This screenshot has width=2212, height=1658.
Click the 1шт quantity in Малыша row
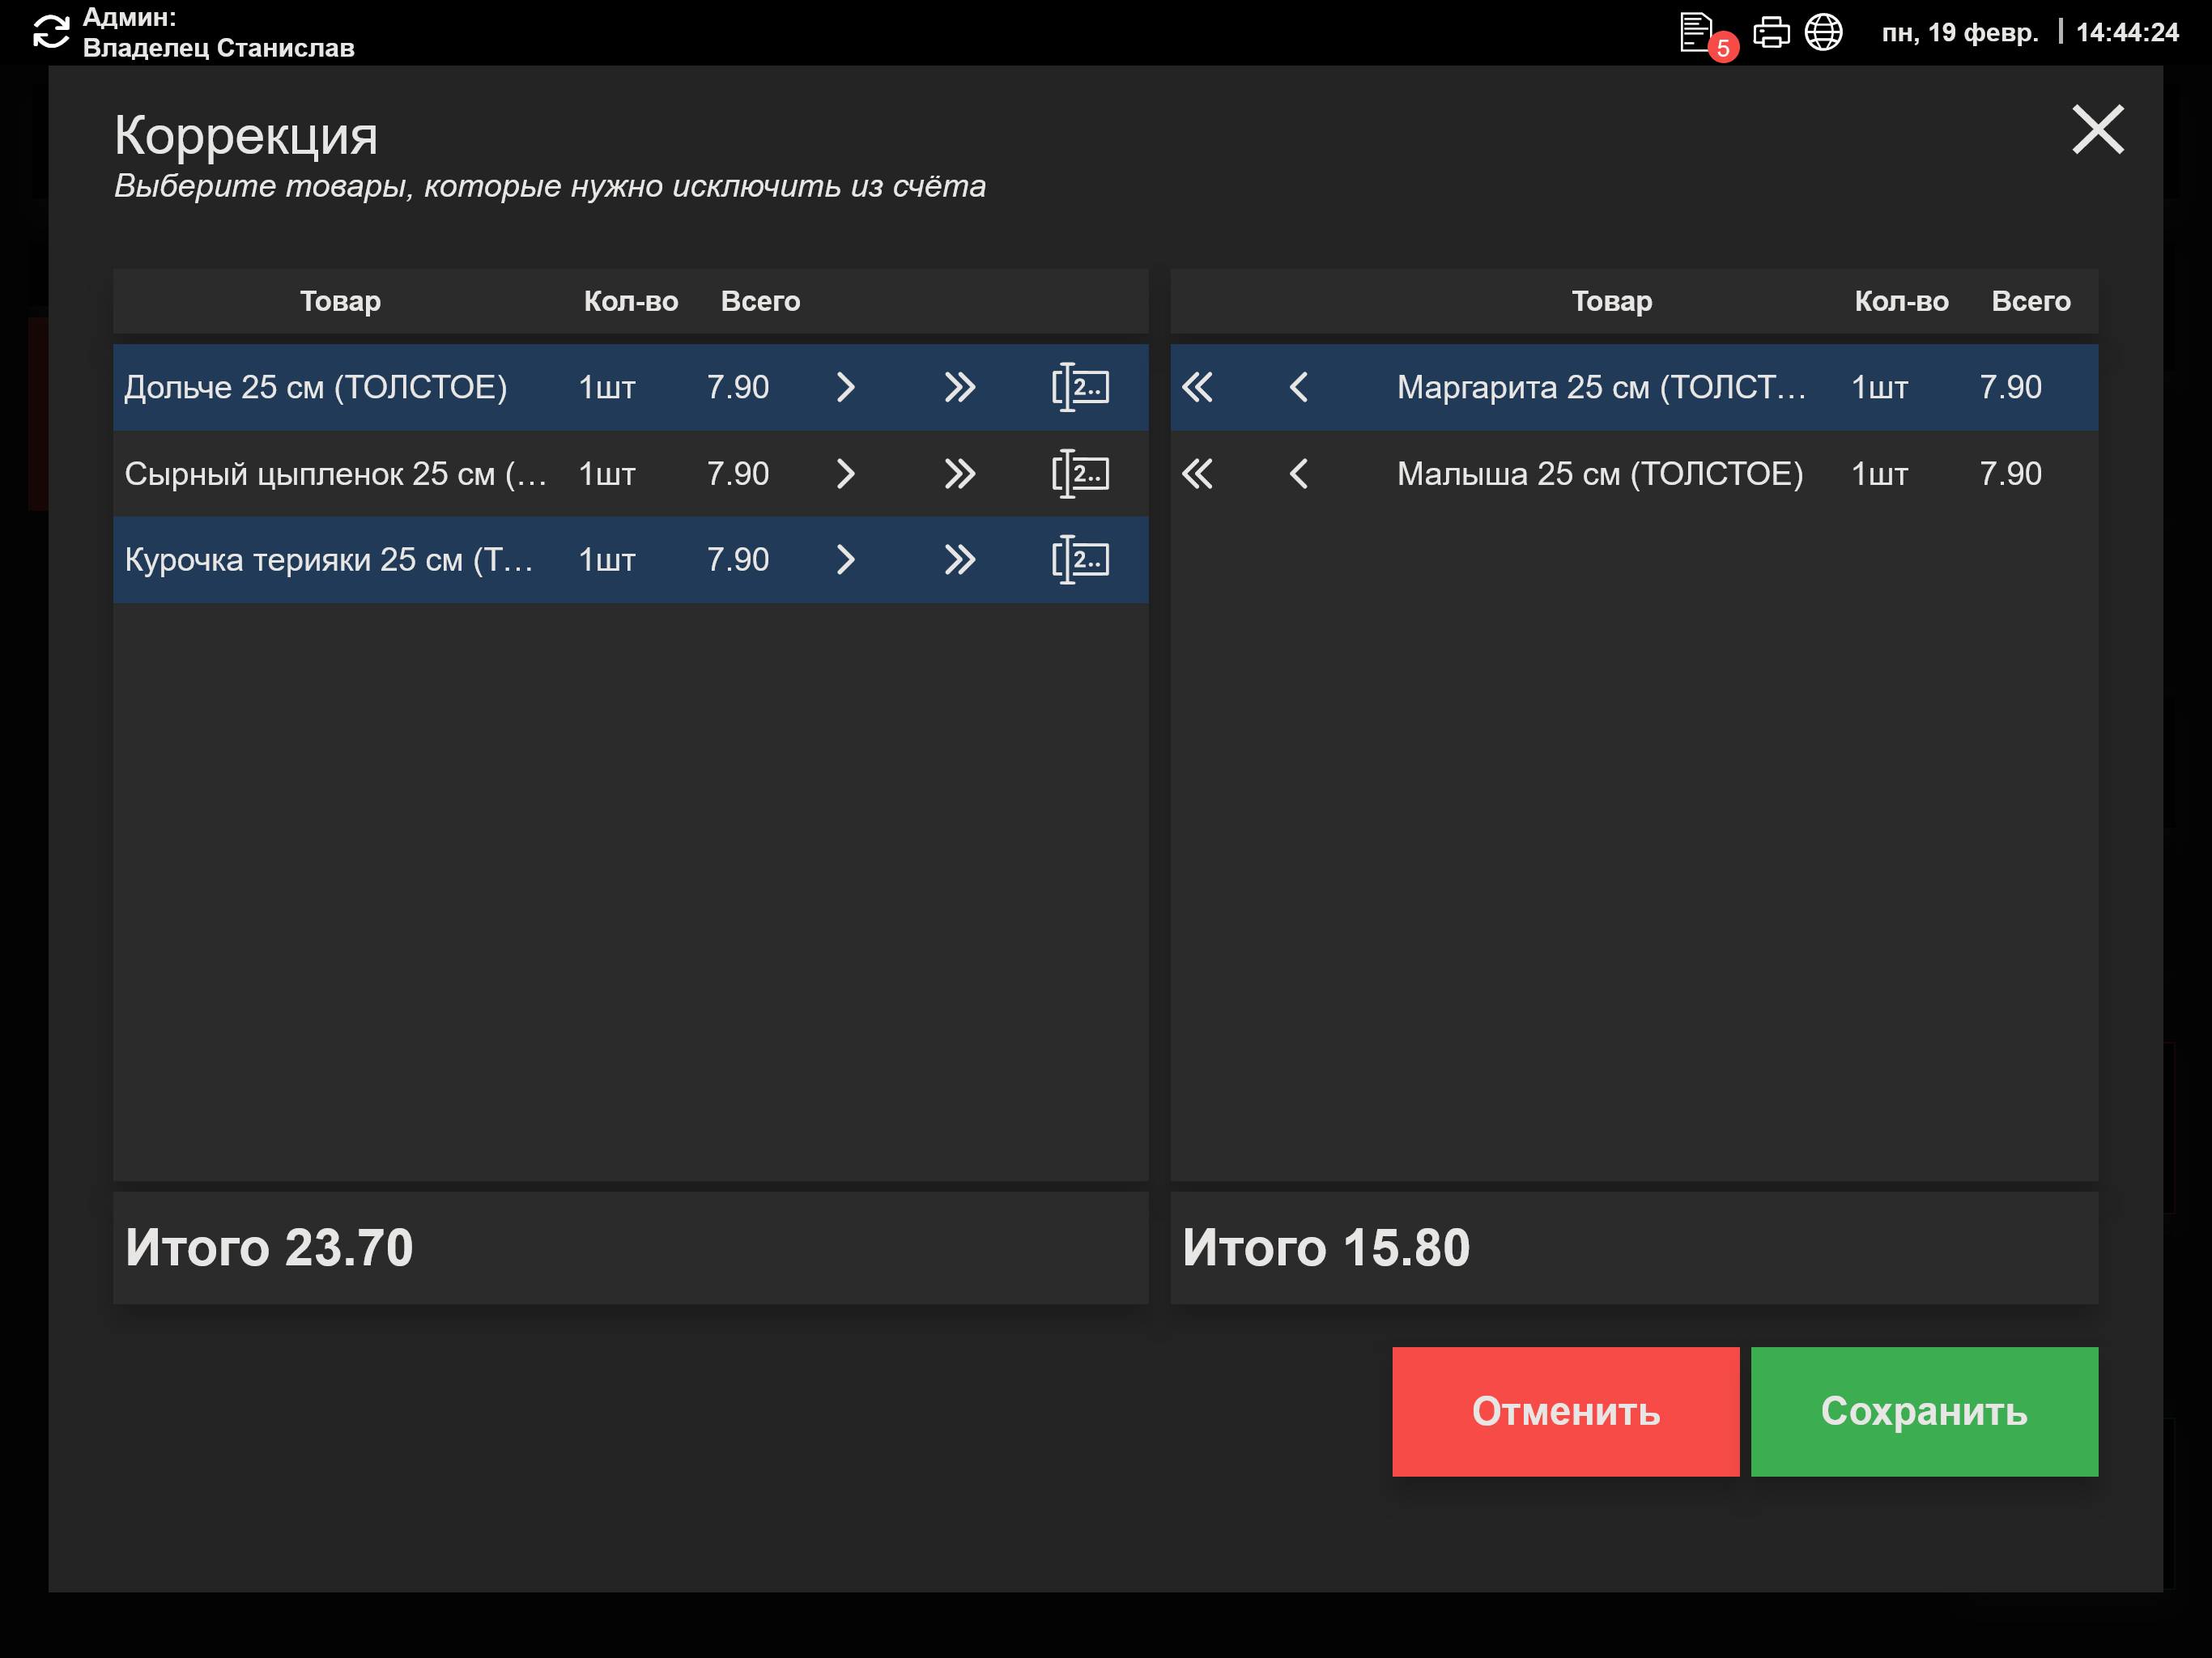(x=1879, y=473)
